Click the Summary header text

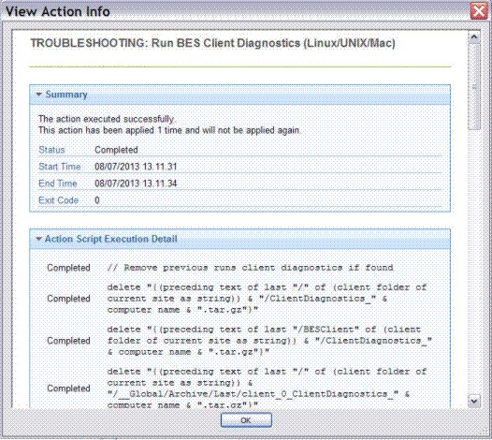coord(66,95)
